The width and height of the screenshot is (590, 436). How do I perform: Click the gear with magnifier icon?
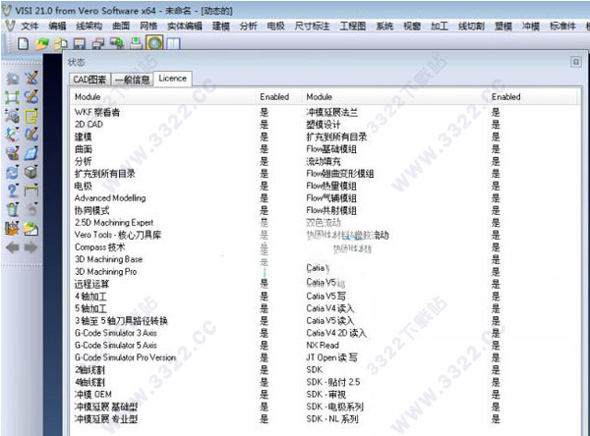coord(13,116)
